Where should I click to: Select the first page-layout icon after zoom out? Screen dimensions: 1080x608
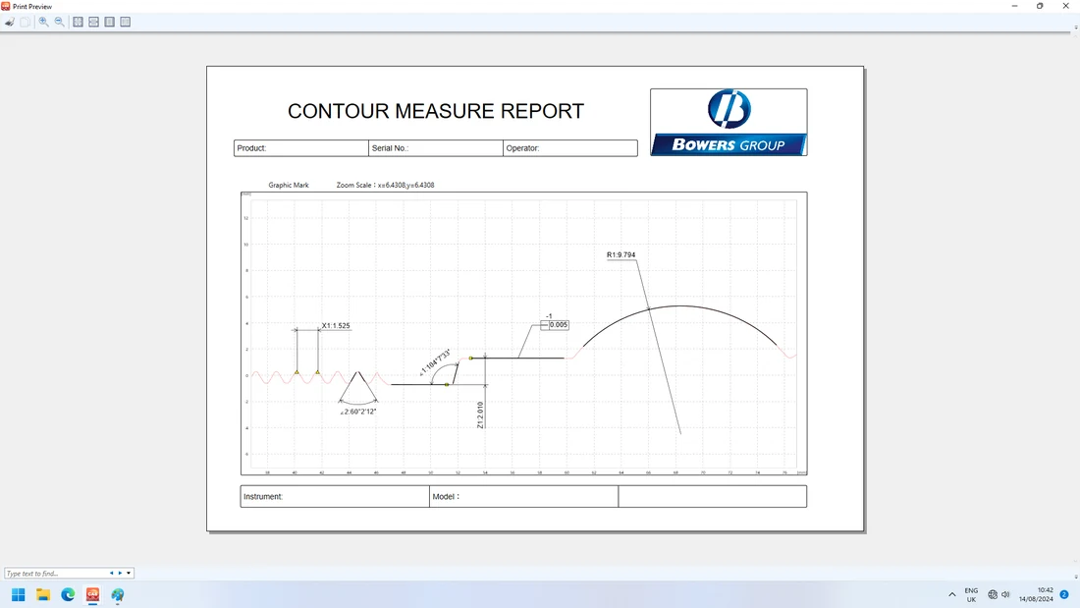[78, 22]
